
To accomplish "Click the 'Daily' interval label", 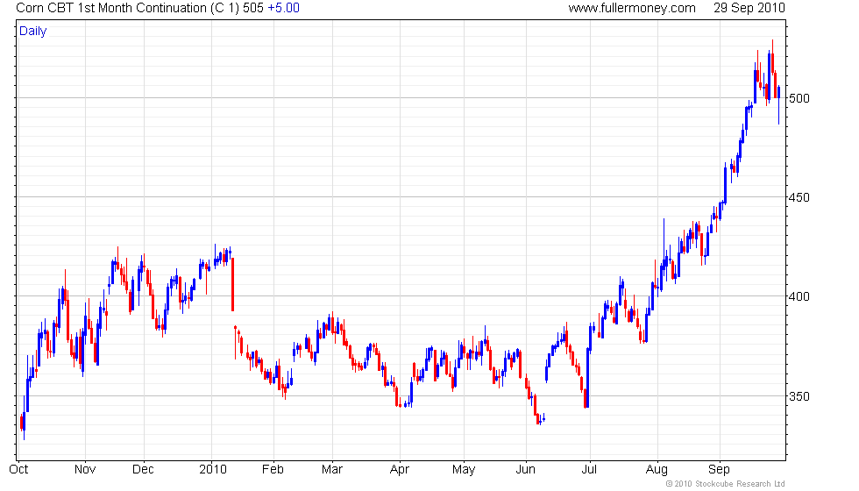I will pos(33,32).
